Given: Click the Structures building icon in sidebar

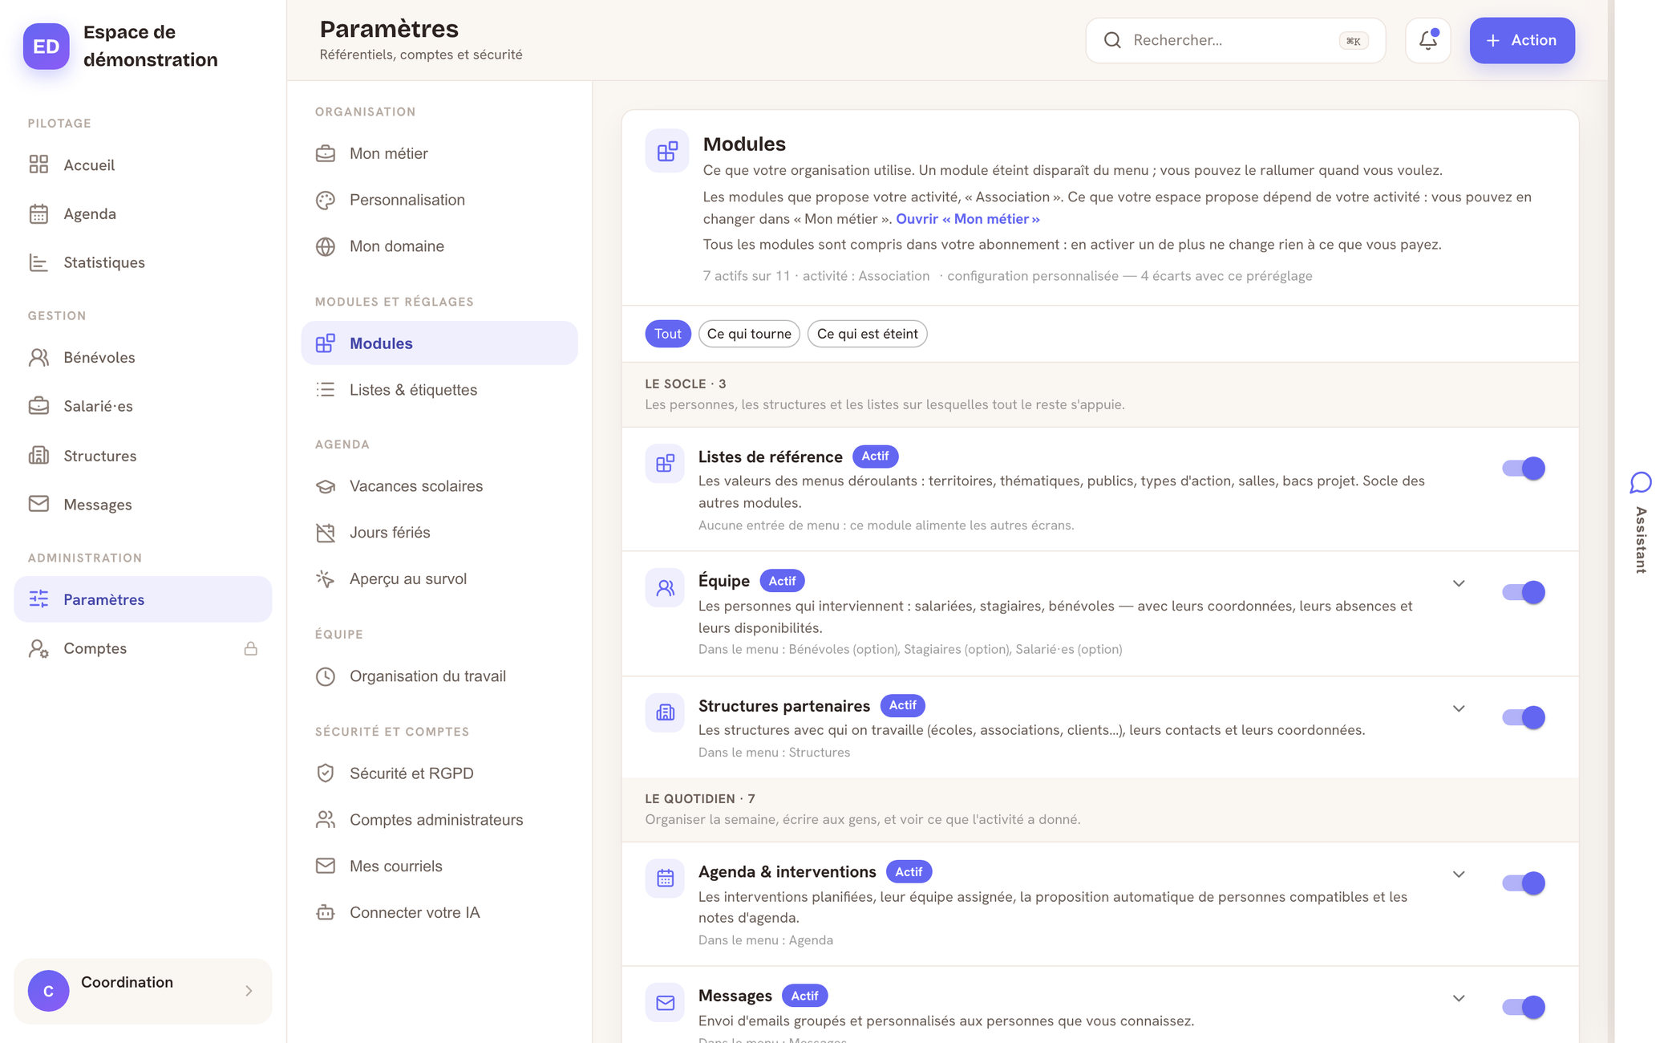Looking at the screenshot, I should [38, 456].
